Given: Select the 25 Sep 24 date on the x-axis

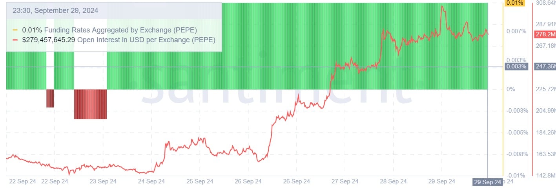Looking at the screenshot, I should (199, 181).
